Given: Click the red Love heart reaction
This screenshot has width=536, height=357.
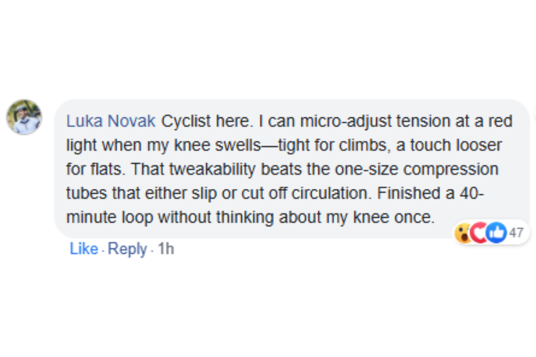Looking at the screenshot, I should (x=479, y=233).
